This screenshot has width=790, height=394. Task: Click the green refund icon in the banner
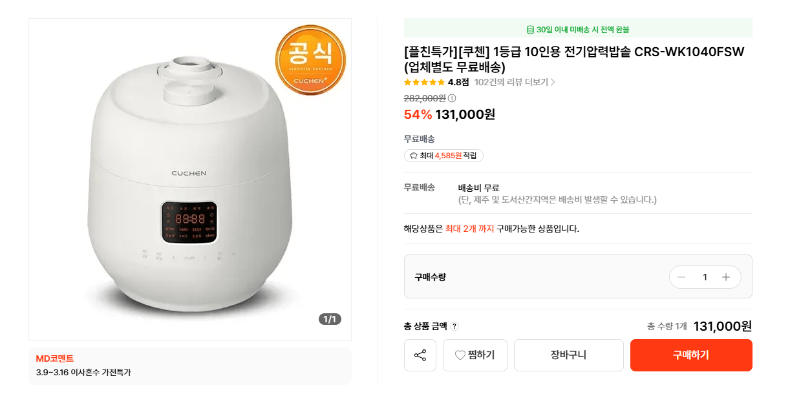click(530, 27)
